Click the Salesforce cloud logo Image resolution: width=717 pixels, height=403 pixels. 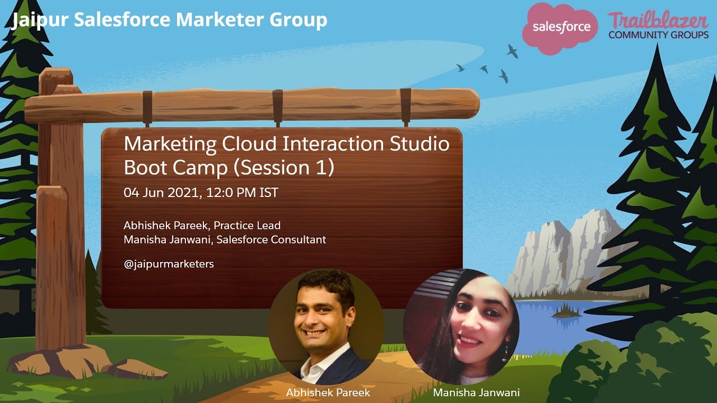(561, 28)
